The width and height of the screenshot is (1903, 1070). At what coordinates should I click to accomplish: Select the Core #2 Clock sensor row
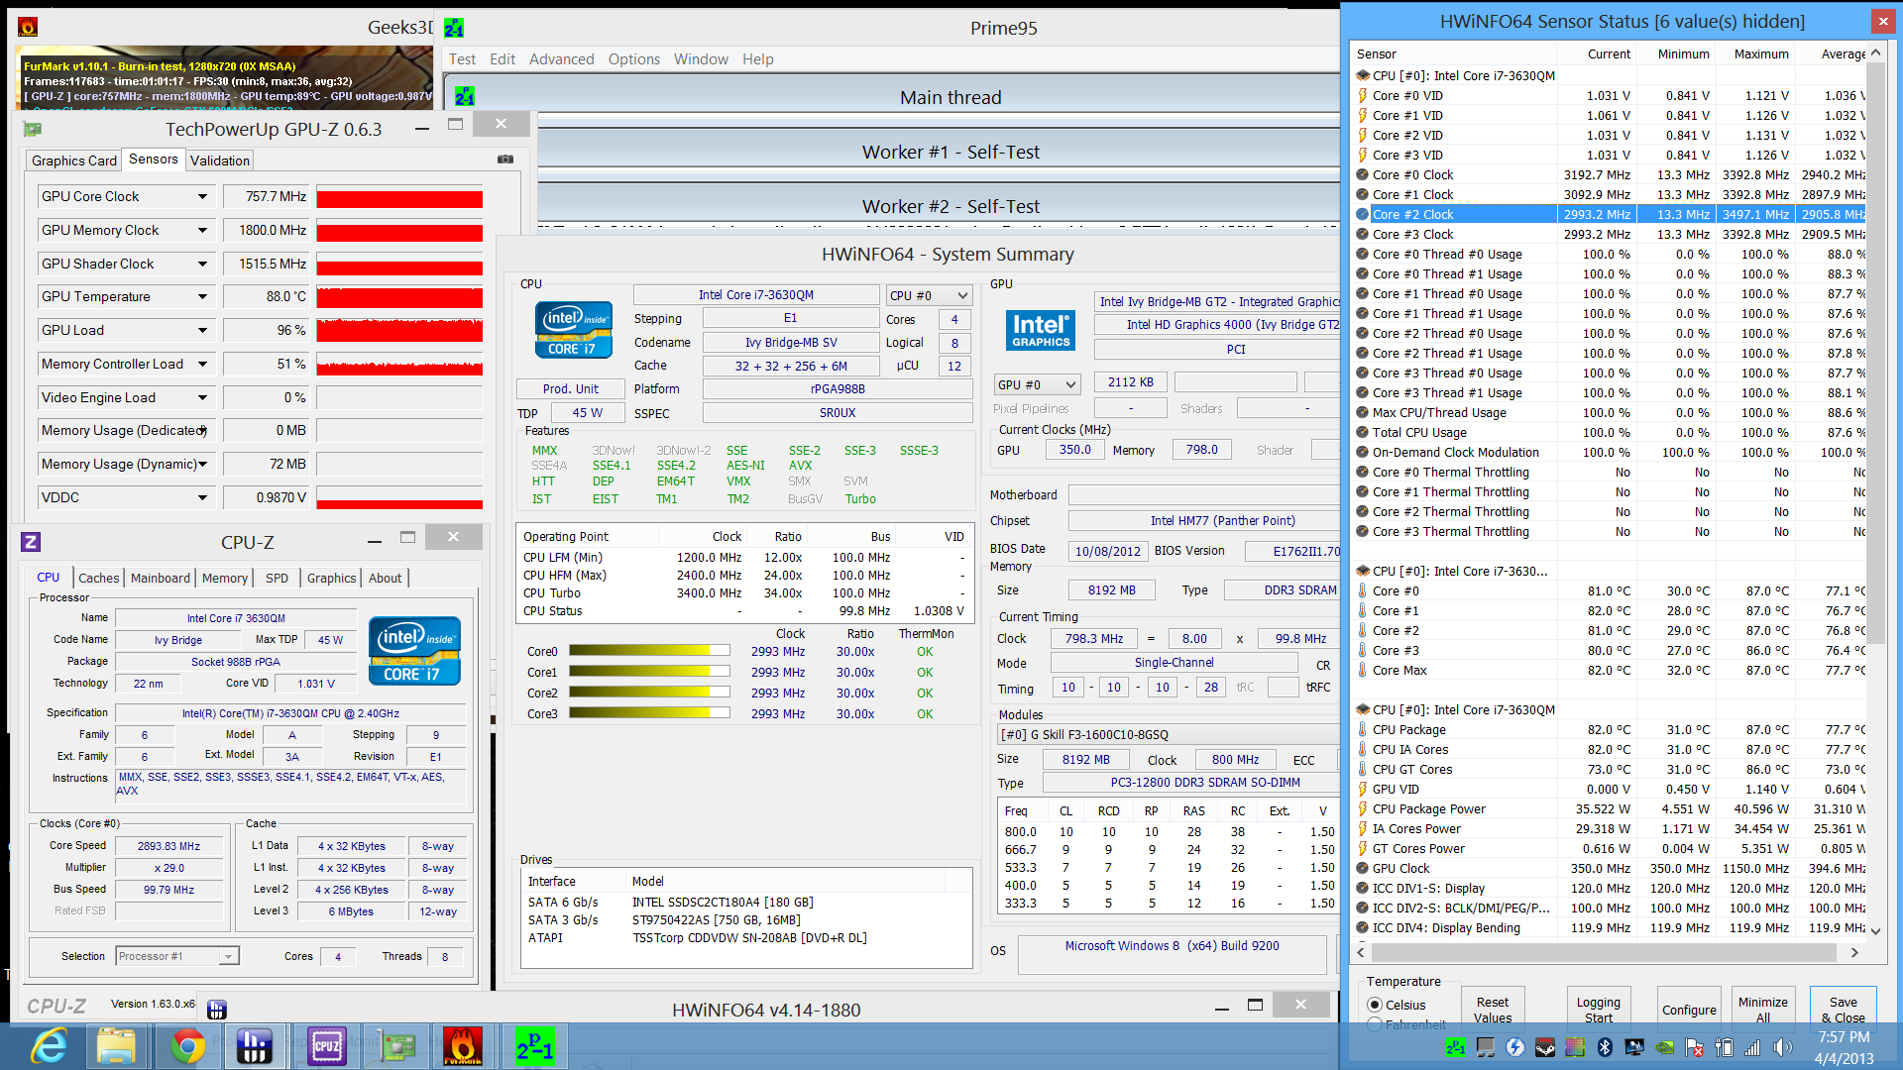(1610, 214)
